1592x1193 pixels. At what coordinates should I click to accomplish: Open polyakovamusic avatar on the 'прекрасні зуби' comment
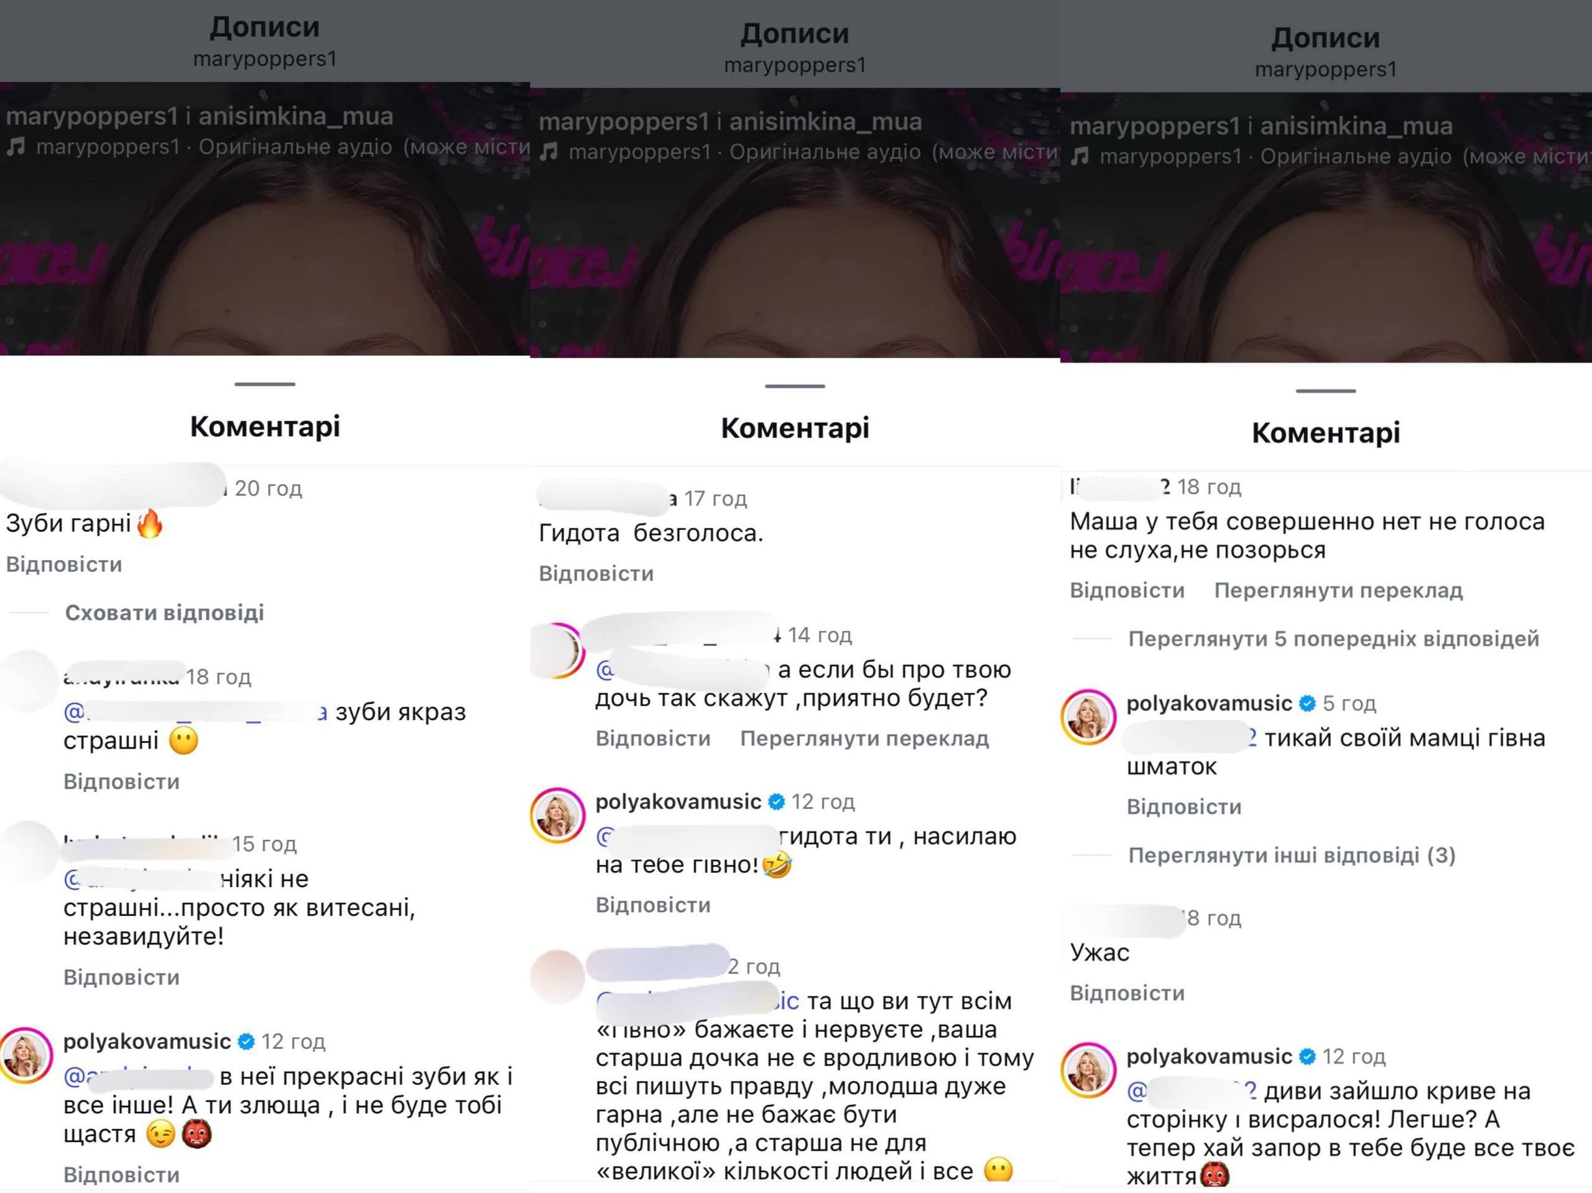[x=26, y=1056]
